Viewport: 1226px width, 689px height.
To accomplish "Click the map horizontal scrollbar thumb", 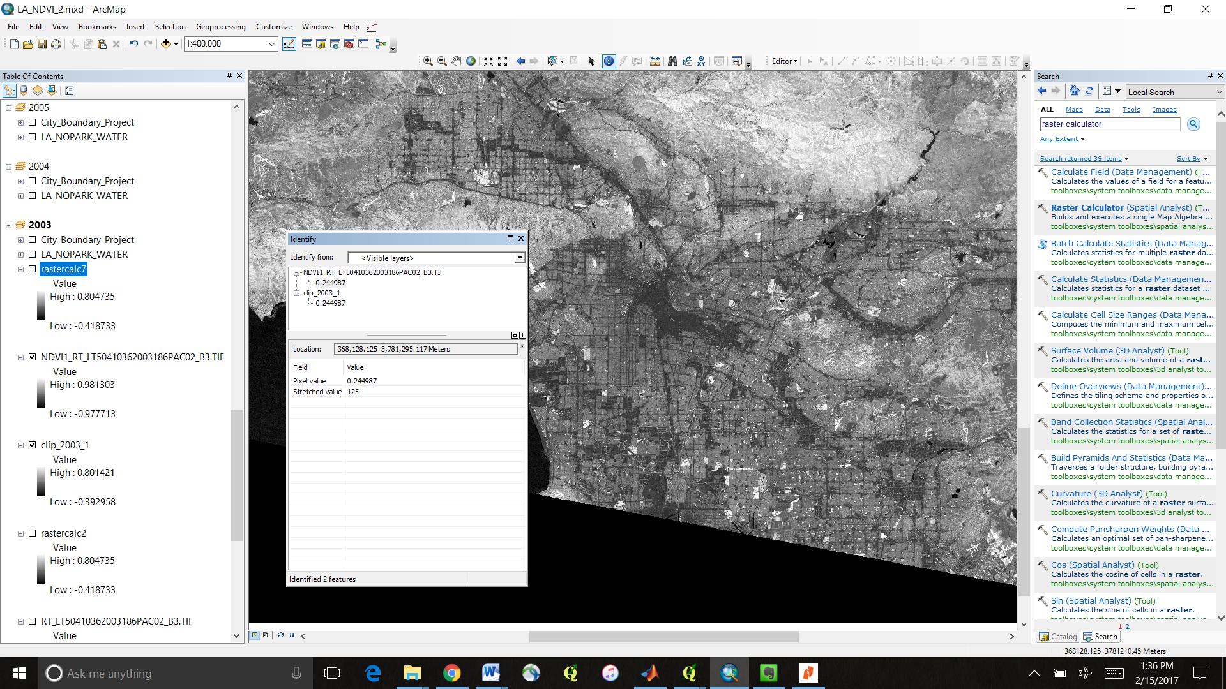I will pyautogui.click(x=663, y=636).
